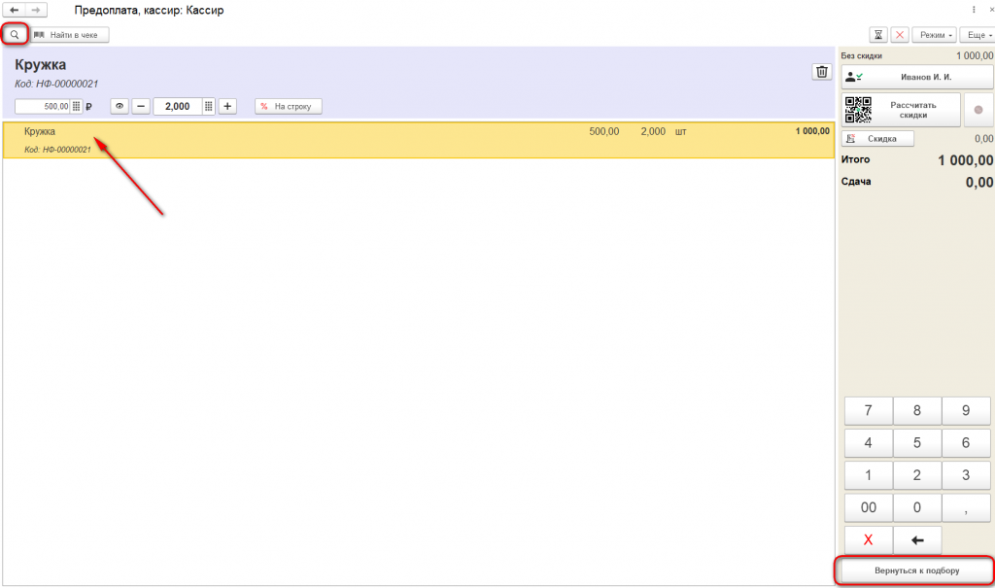Viewport: 995px width, 588px height.
Task: Tap the 4 key on the numpad
Action: tap(868, 443)
